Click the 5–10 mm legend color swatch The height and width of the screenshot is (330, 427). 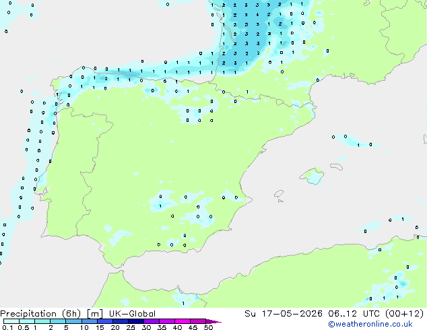coord(74,321)
